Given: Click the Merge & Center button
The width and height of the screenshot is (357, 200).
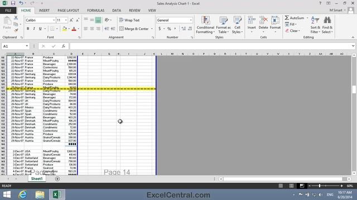Looking at the screenshot, I should 134,29.
